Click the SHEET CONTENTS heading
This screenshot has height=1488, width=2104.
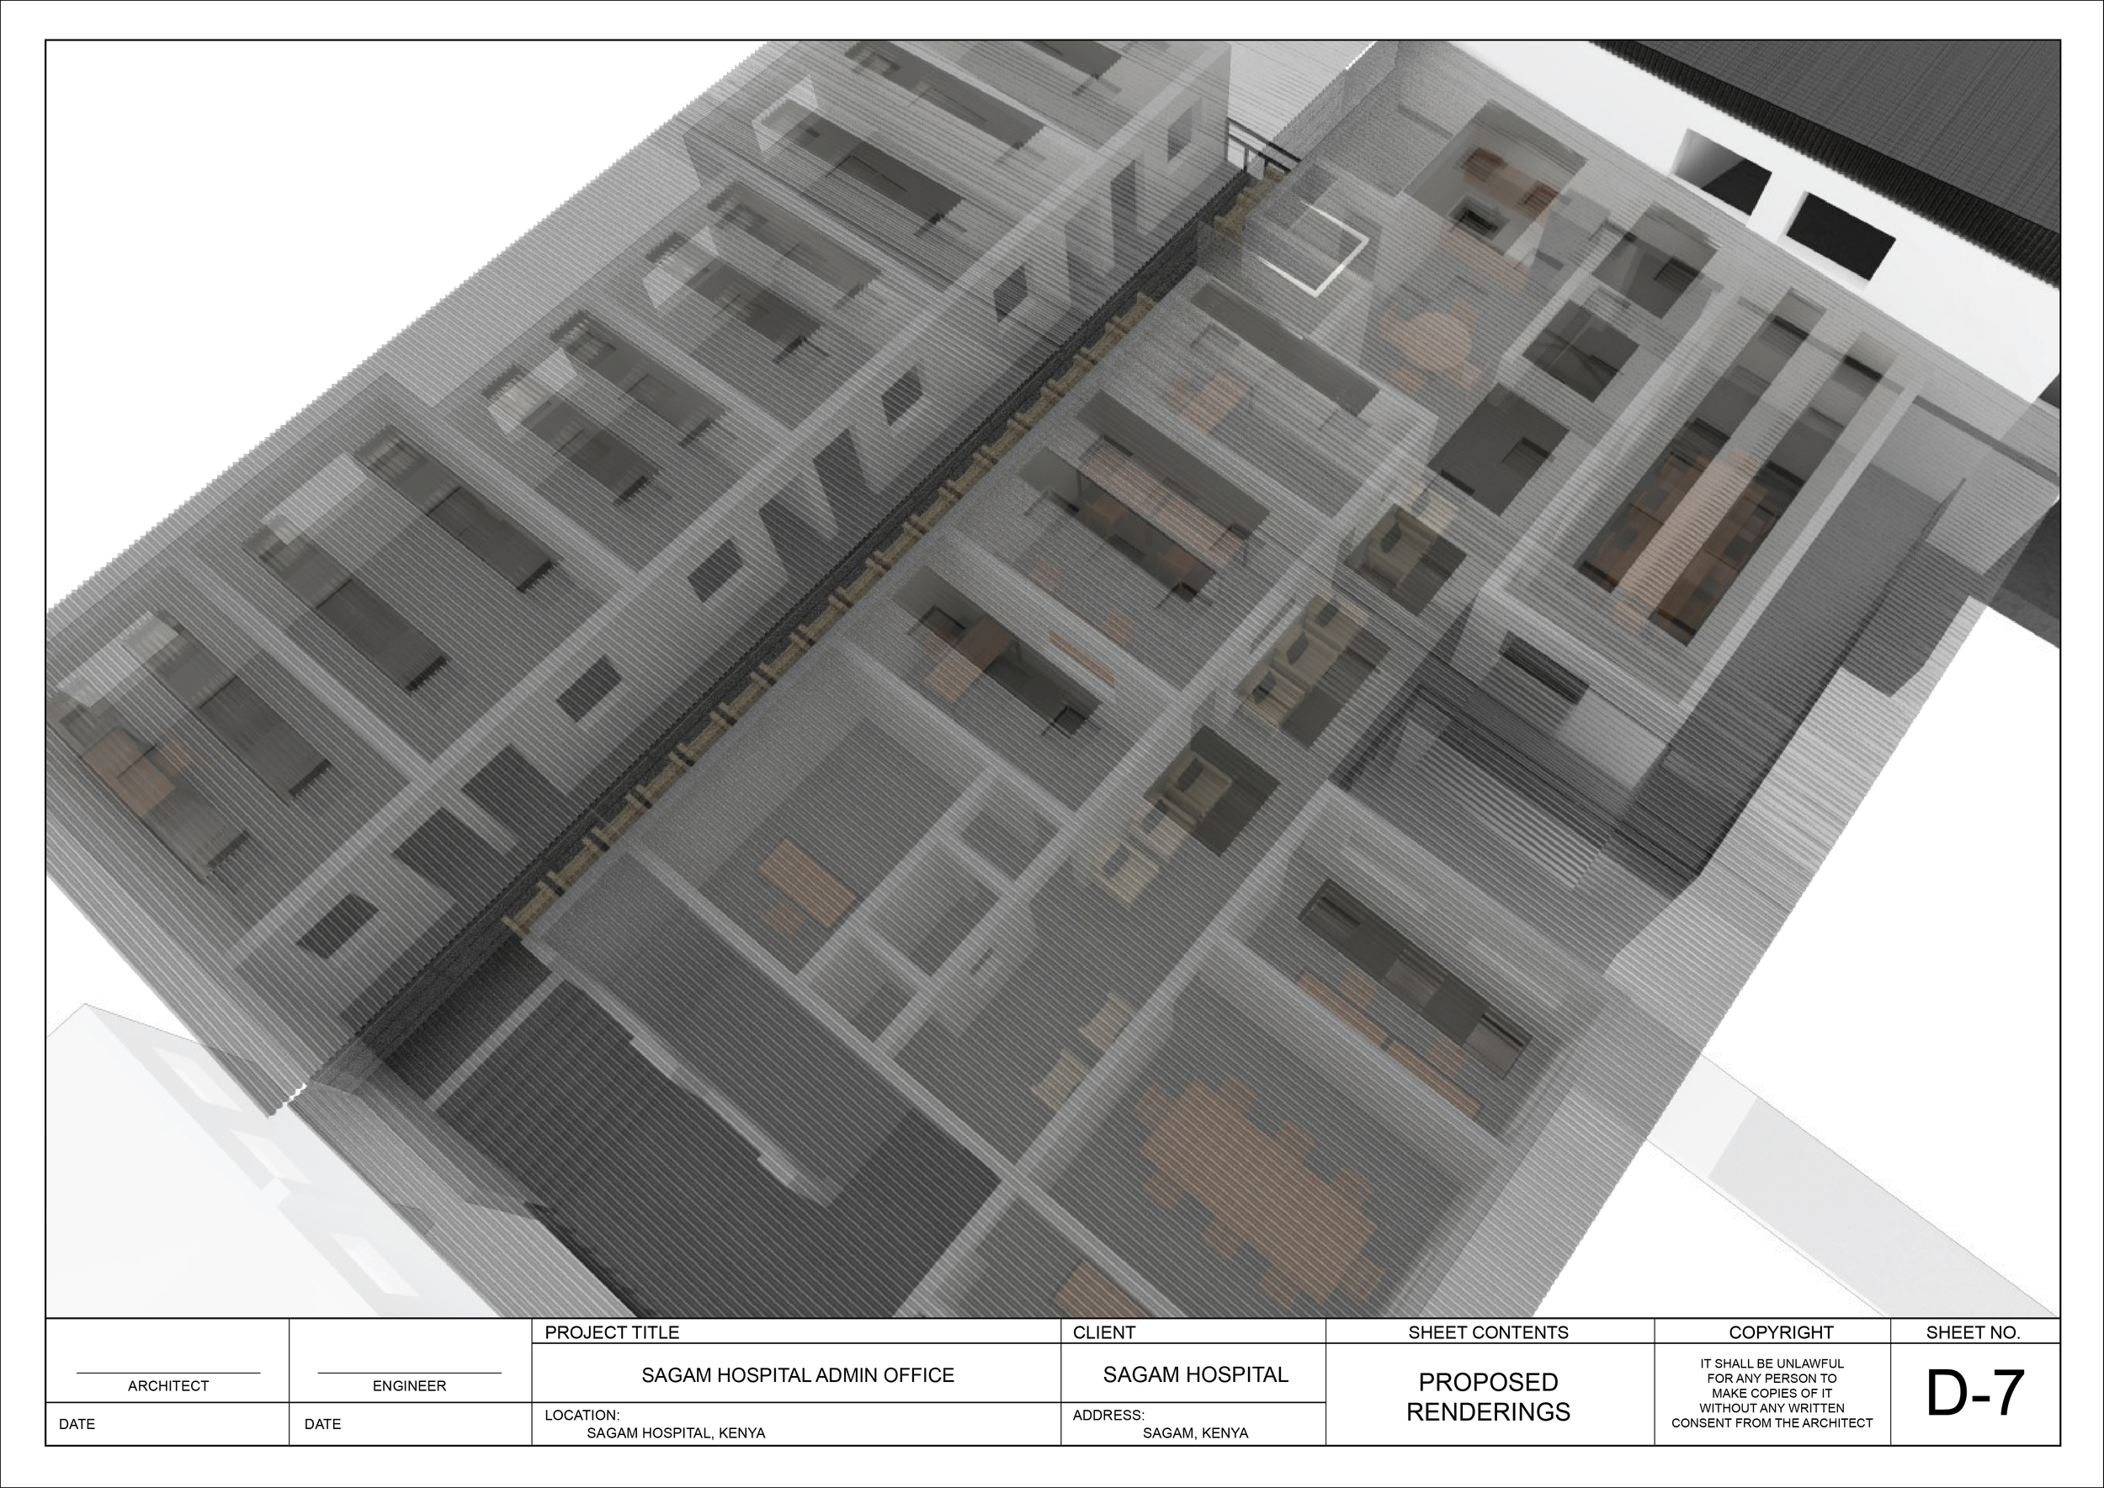1488,1332
